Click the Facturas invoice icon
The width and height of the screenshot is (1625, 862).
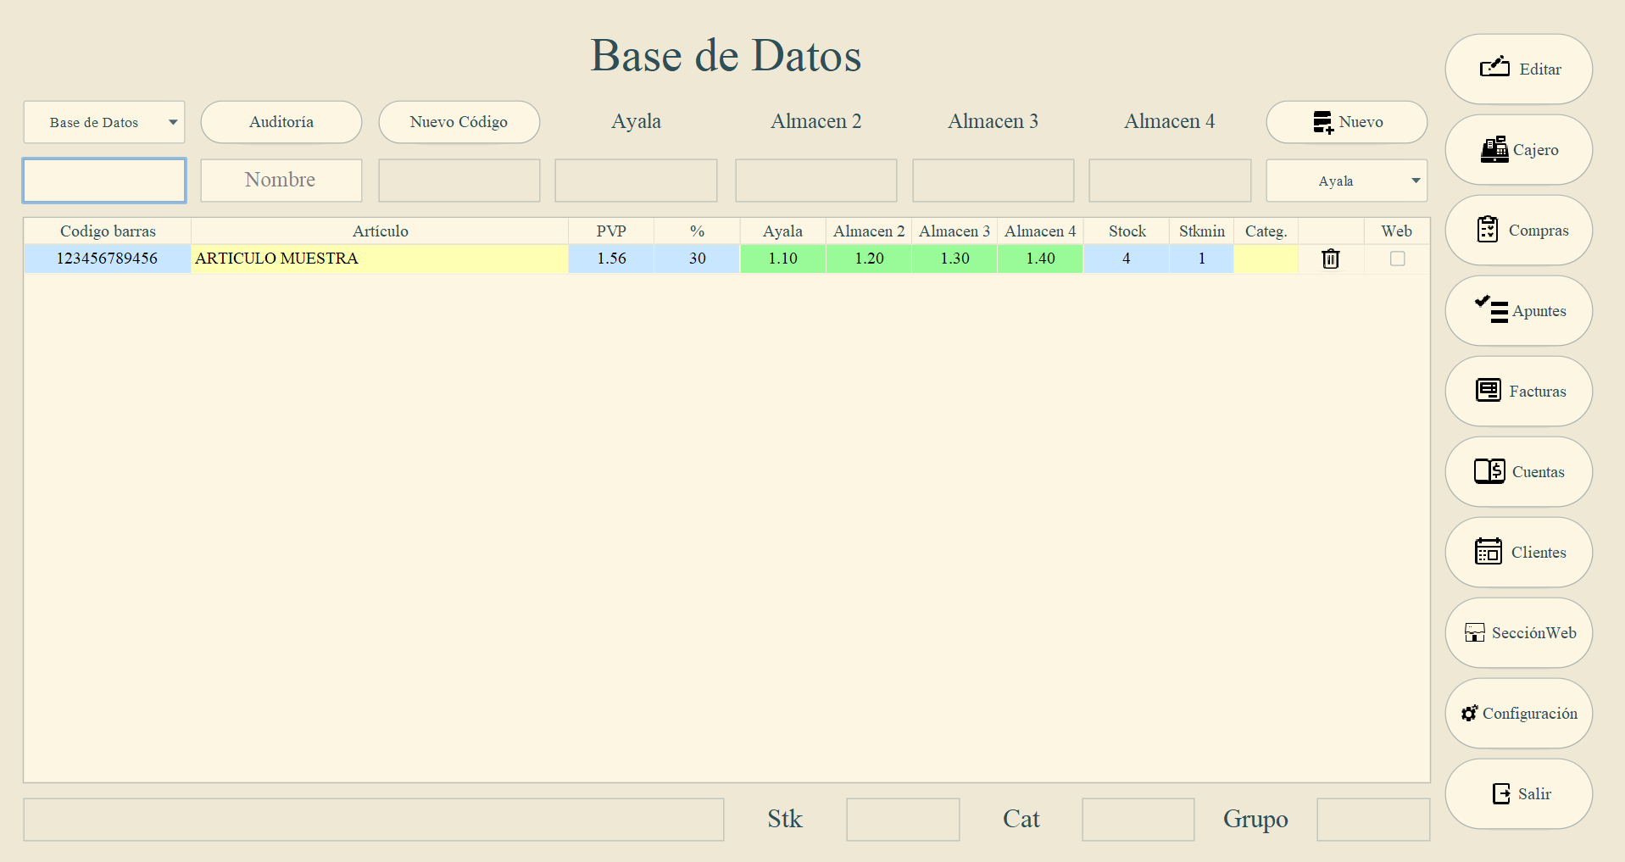point(1489,390)
